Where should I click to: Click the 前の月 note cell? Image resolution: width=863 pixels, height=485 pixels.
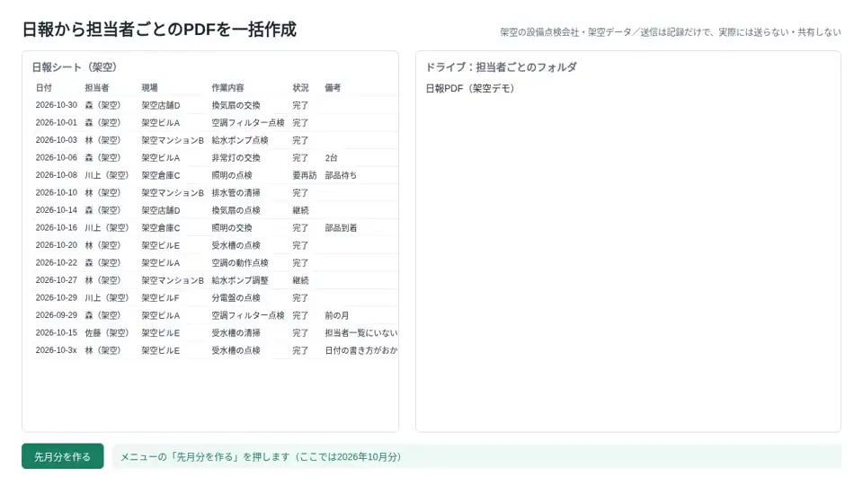tap(337, 315)
